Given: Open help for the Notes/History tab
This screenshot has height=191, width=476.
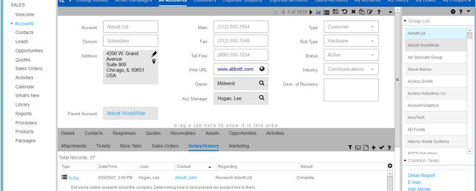Looking at the screenshot, I should [x=389, y=148].
